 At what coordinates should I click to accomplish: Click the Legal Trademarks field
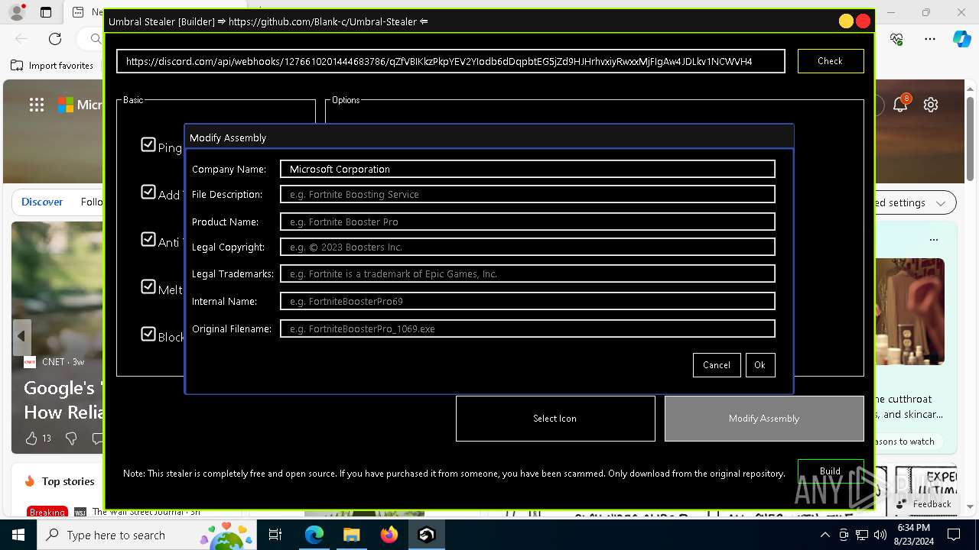527,273
